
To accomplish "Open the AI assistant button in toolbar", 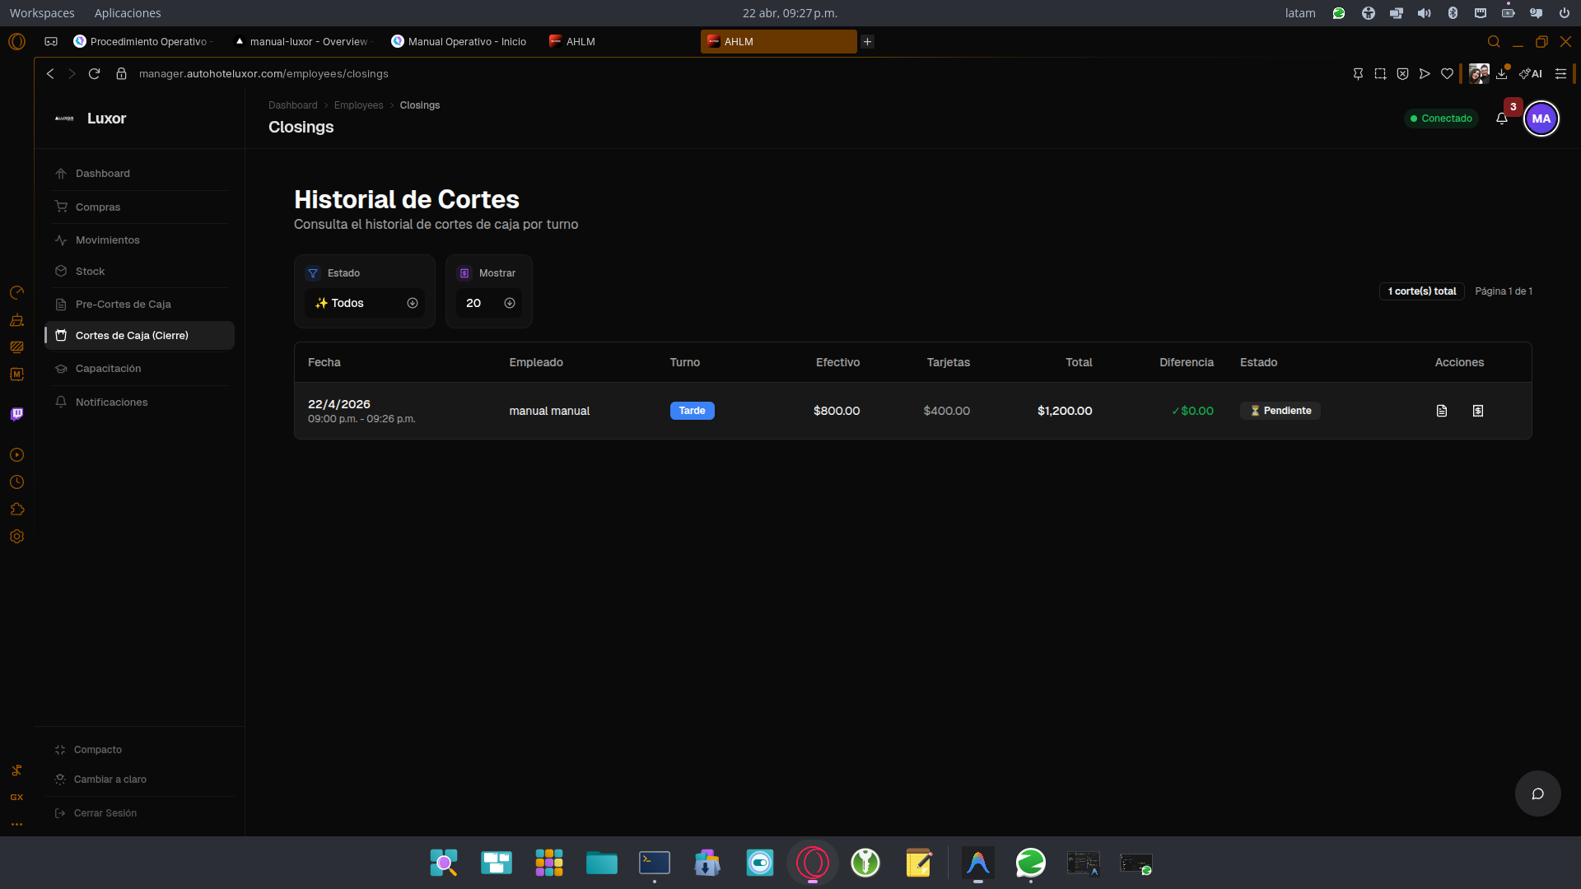I will (1531, 74).
